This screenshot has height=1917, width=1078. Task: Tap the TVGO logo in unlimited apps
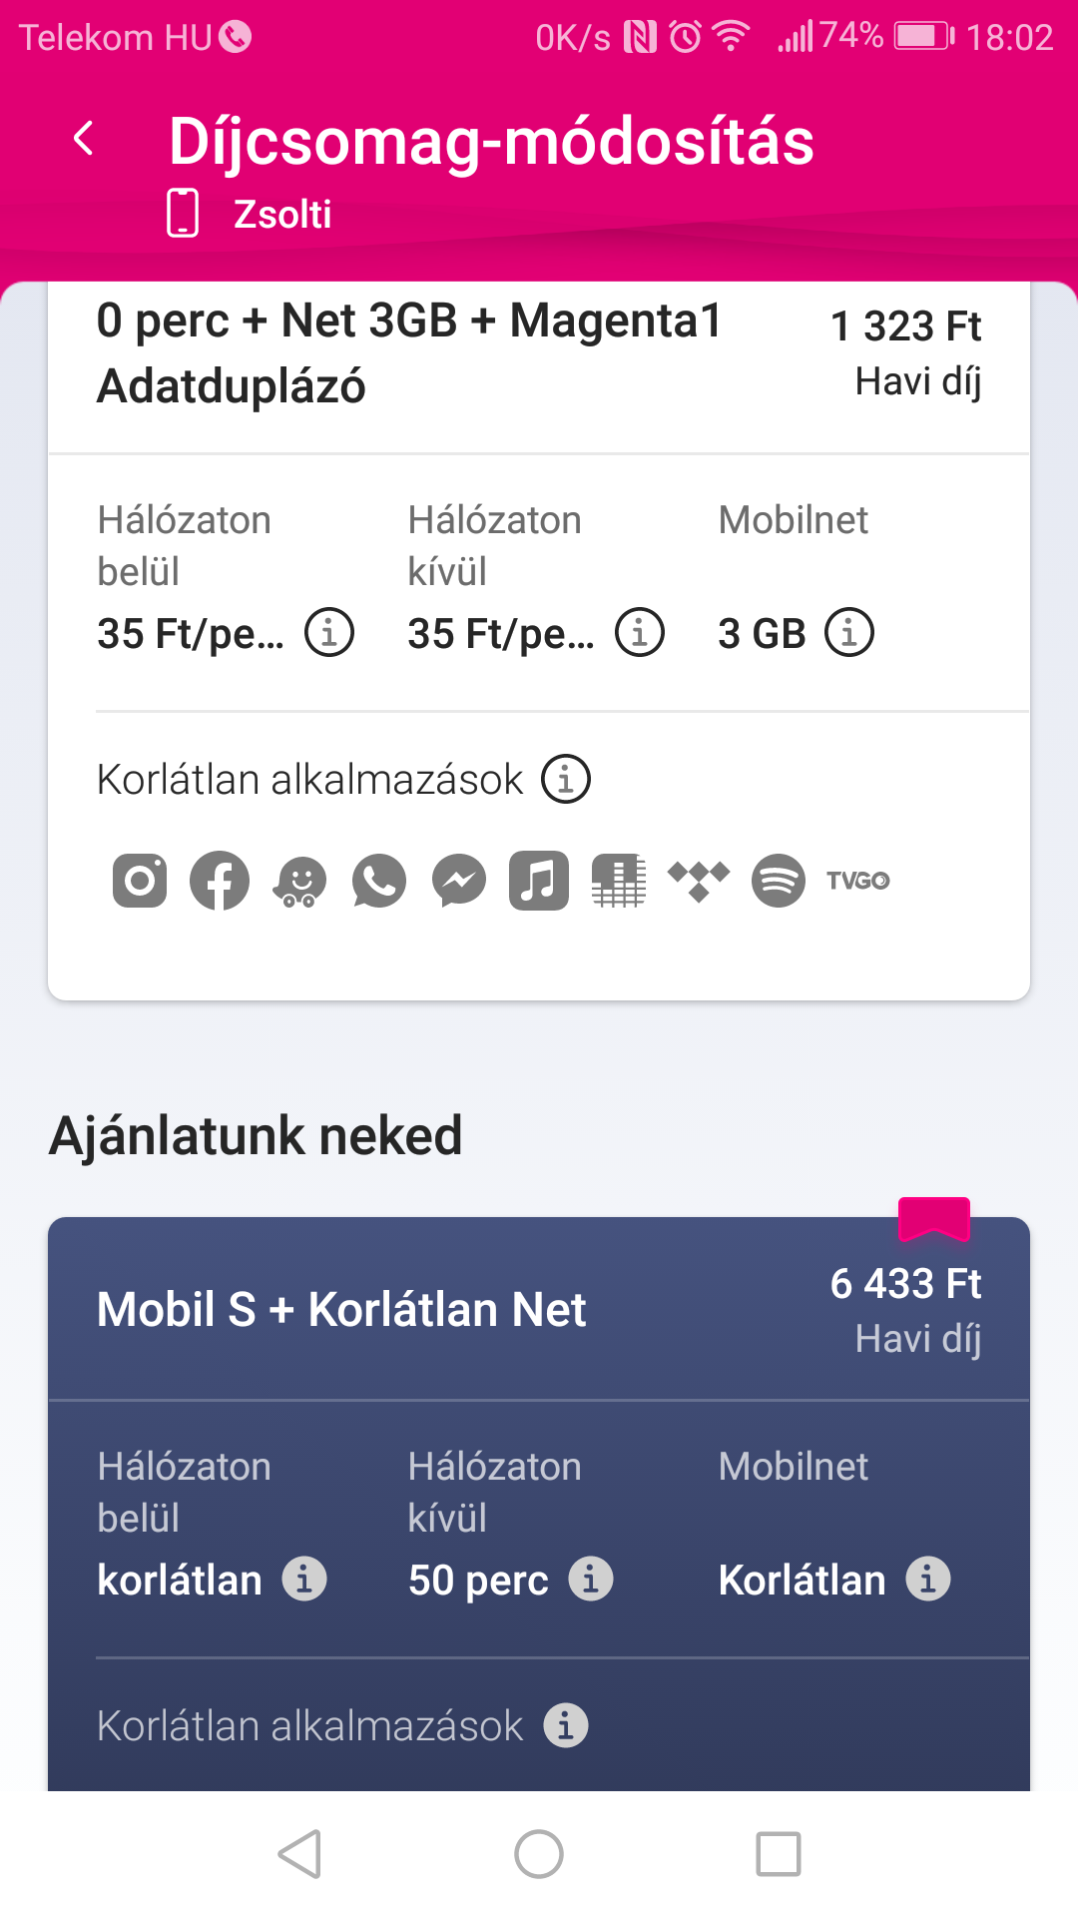pos(857,881)
